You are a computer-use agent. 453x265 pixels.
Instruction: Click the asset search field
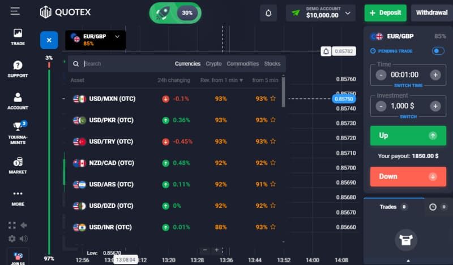121,64
